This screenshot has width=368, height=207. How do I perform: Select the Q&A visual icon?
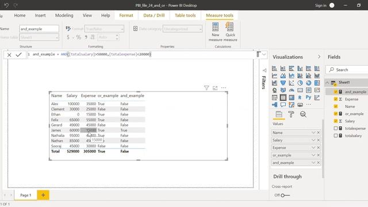(x=283, y=105)
